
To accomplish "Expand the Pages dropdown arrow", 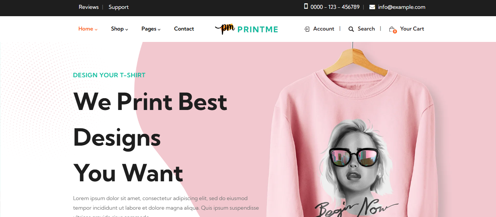I will (159, 29).
